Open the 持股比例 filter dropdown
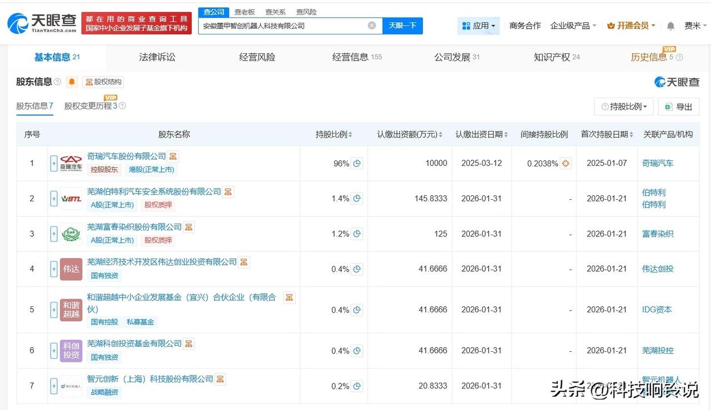 624,107
